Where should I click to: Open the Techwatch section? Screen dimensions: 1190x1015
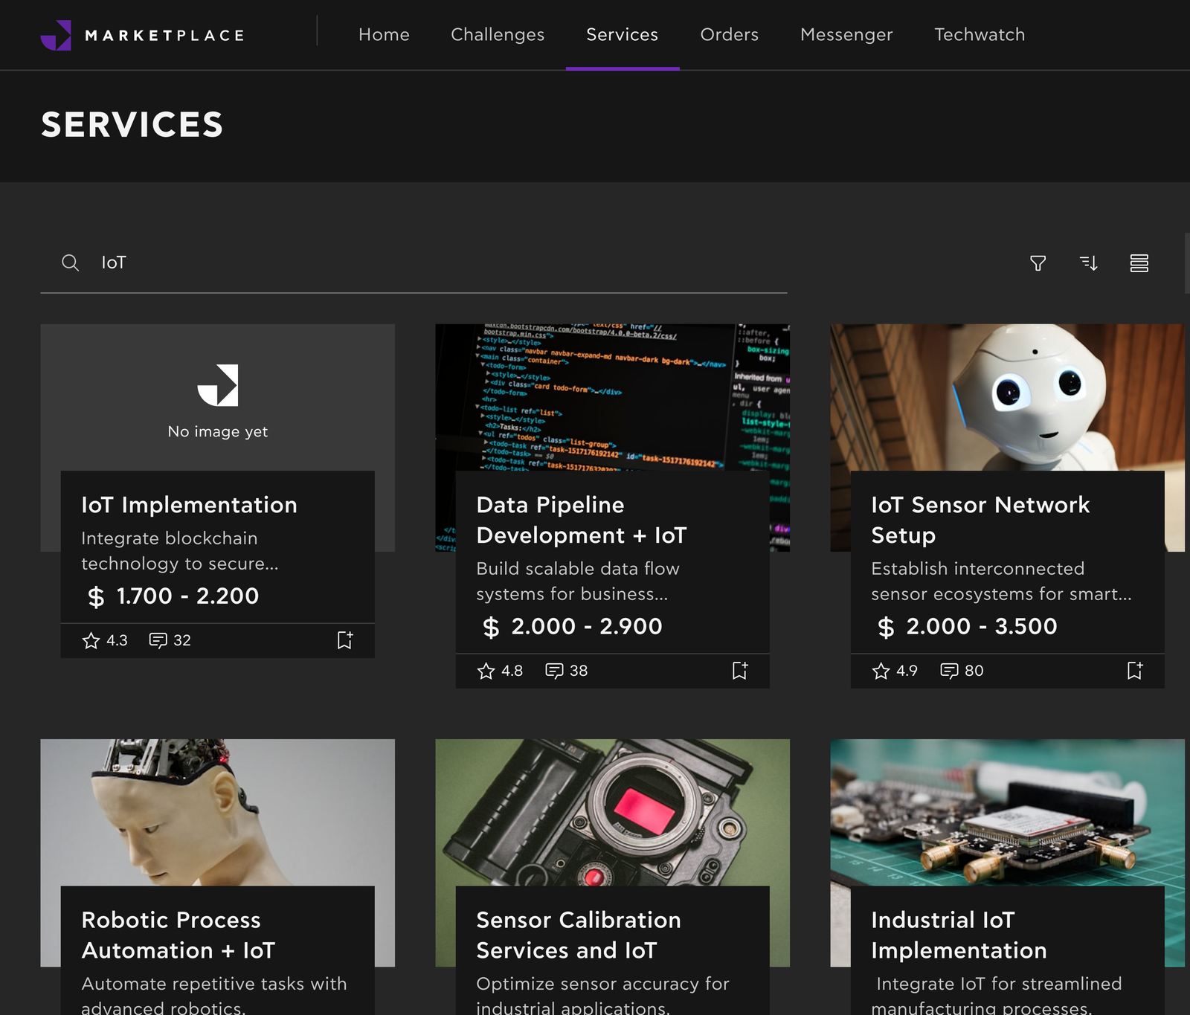click(x=979, y=34)
